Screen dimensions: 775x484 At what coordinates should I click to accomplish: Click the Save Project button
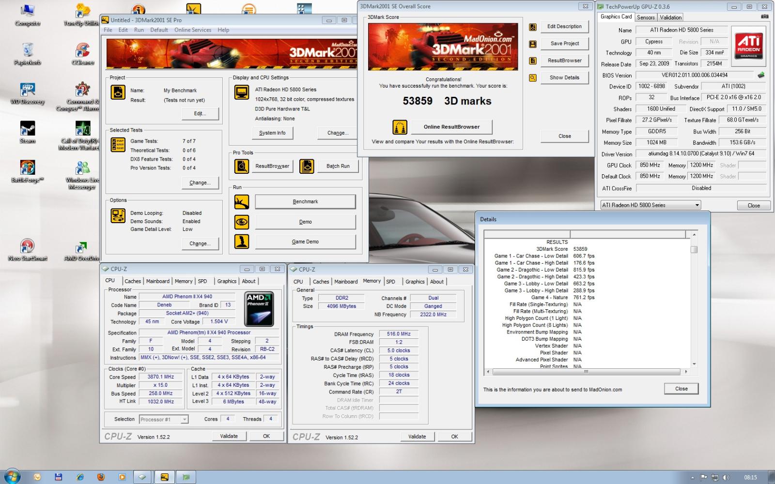coord(564,44)
